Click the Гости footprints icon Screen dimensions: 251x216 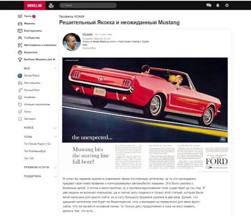click(x=20, y=112)
